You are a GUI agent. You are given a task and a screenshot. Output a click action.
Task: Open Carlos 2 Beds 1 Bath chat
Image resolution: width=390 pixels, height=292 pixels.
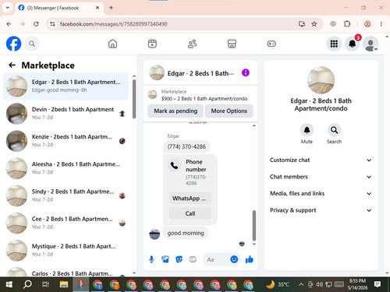(66, 271)
